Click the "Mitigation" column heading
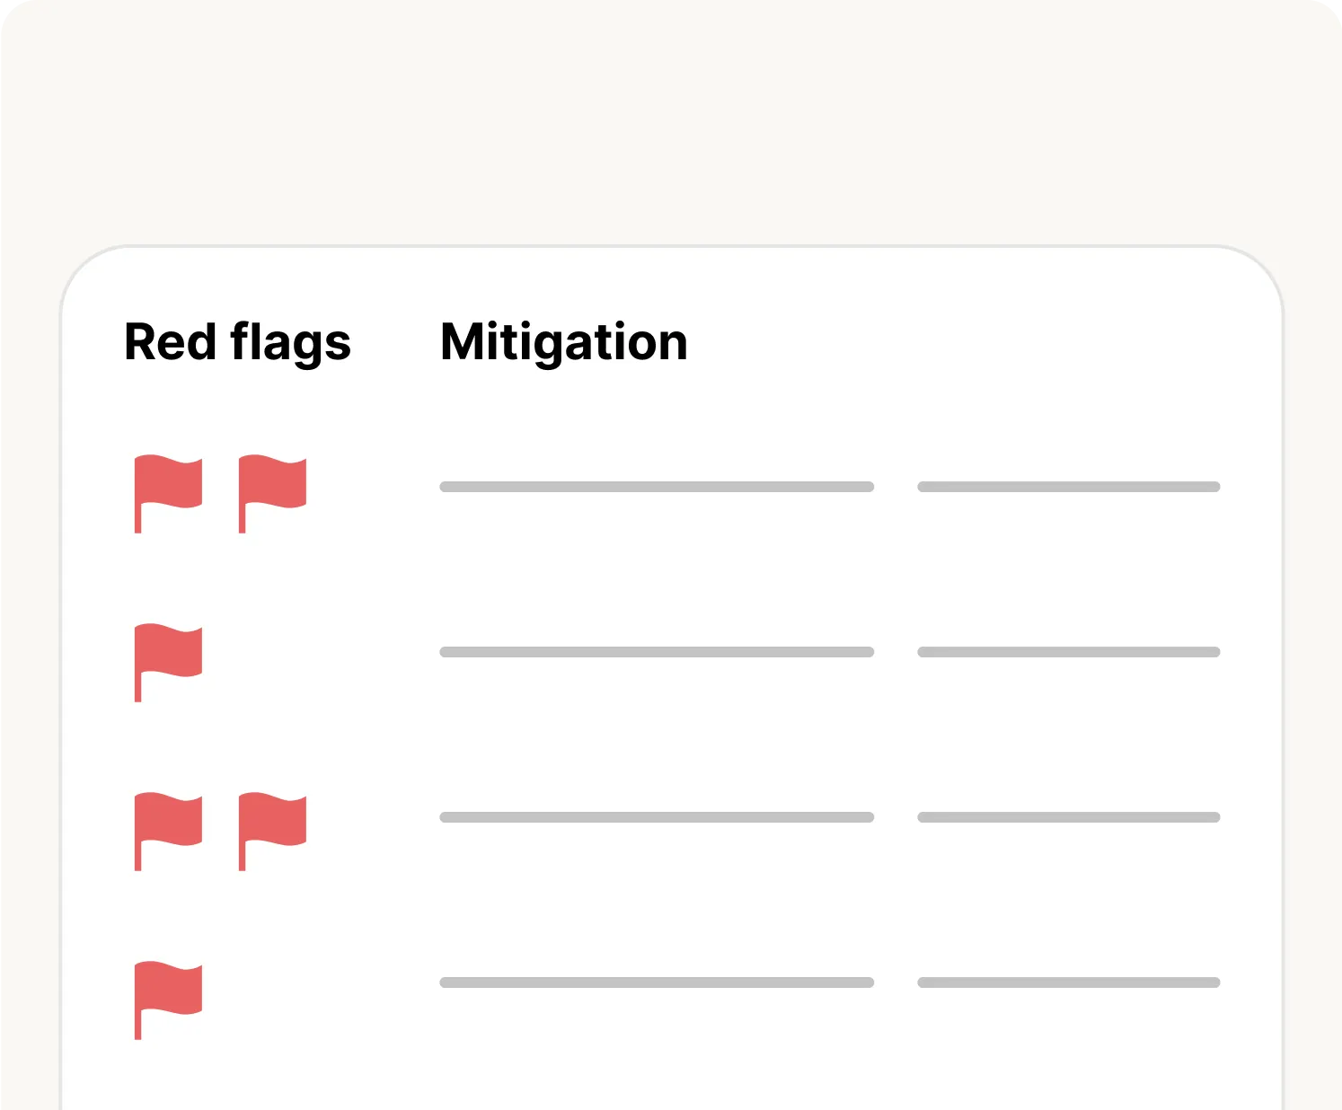Screen dimensions: 1342x1110 click(564, 342)
